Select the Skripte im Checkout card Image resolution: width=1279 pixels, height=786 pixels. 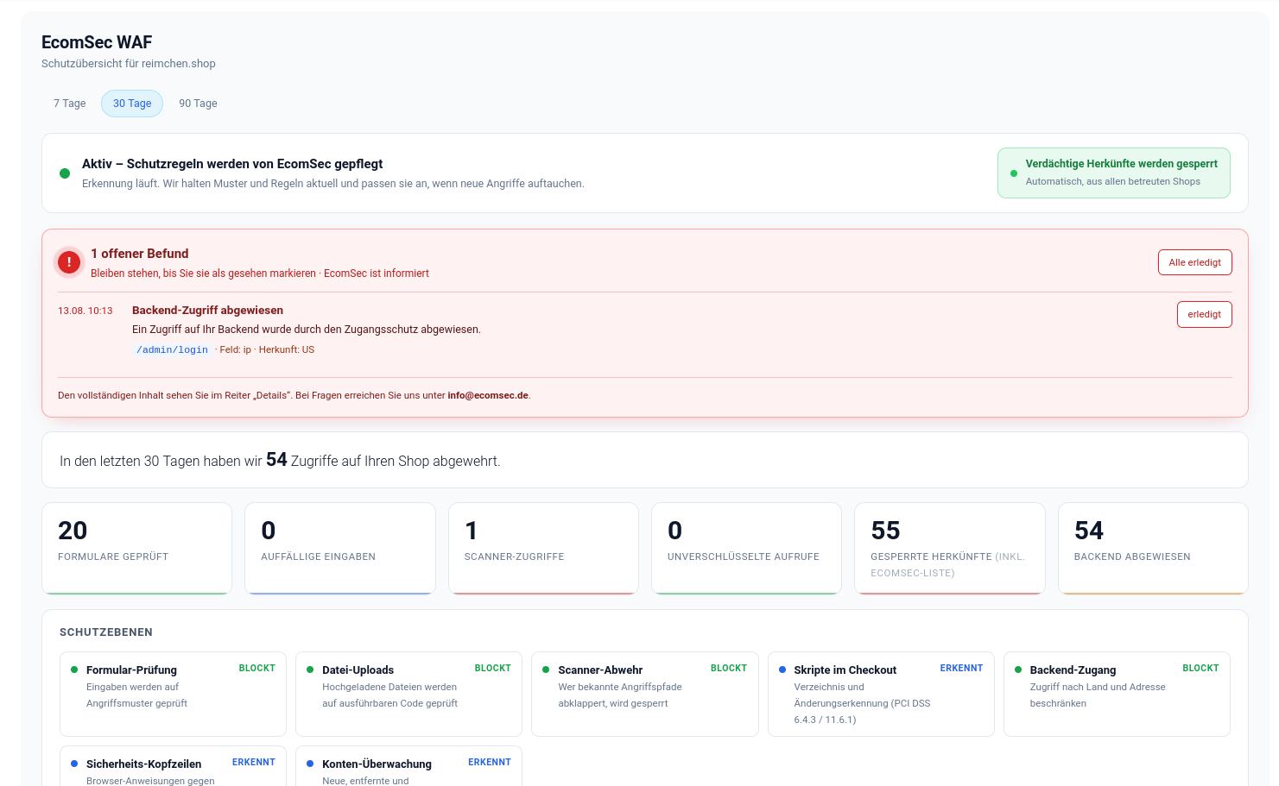pyautogui.click(x=881, y=694)
